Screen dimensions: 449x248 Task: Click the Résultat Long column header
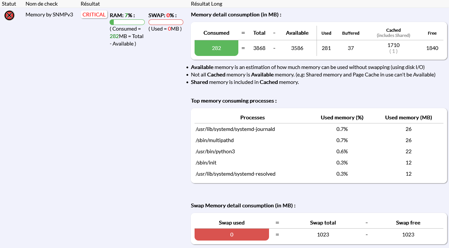pyautogui.click(x=207, y=4)
